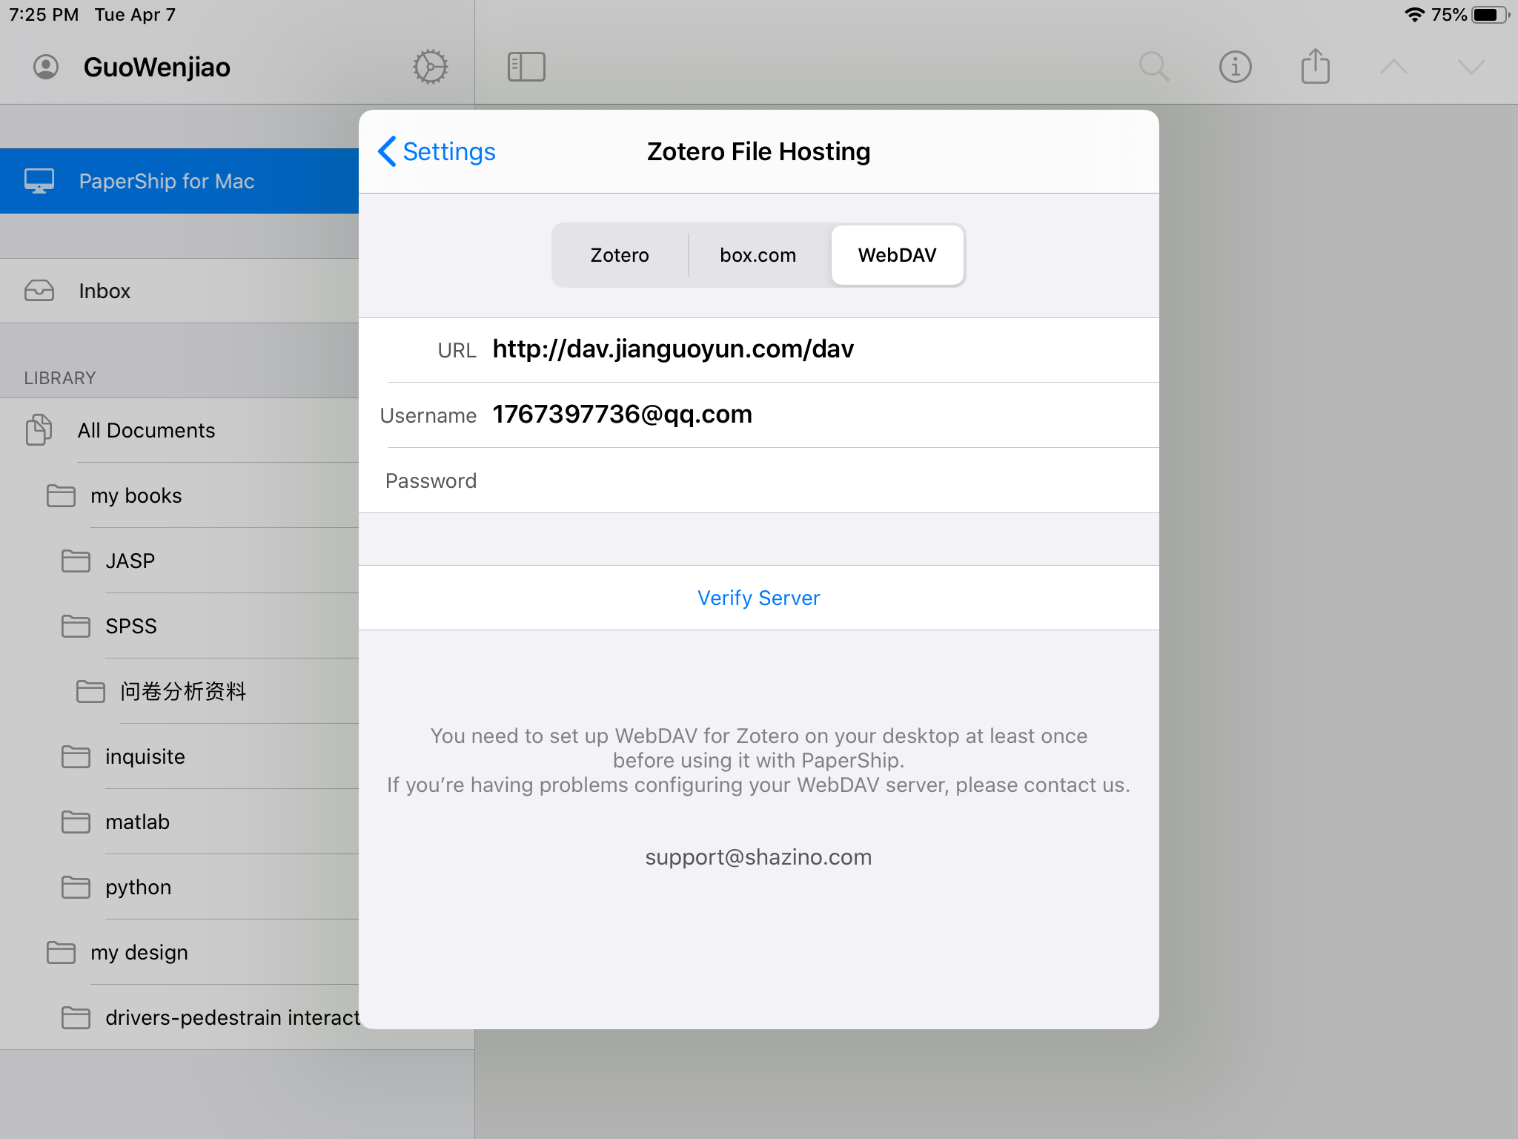Tap the user account profile icon
Image resolution: width=1518 pixels, height=1139 pixels.
[x=46, y=67]
